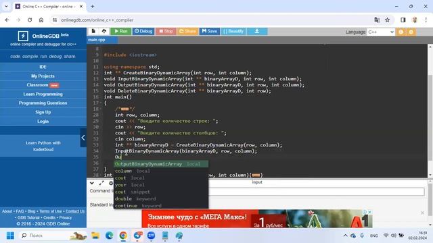The height and width of the screenshot is (243, 433).
Task: Click Login in the sidebar
Action: (x=43, y=122)
